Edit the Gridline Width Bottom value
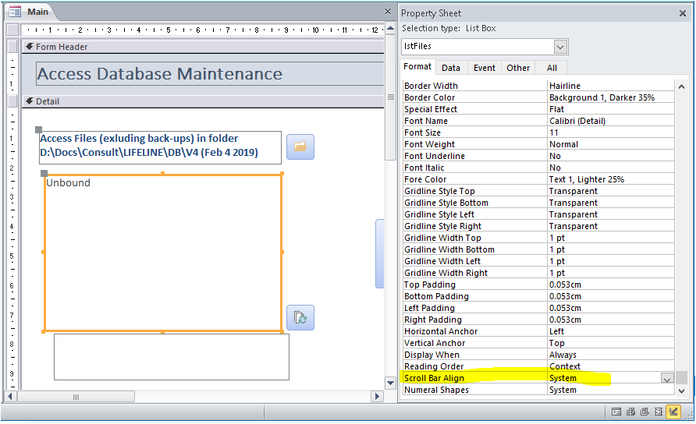Viewport: 696px width, 424px height. pos(611,249)
